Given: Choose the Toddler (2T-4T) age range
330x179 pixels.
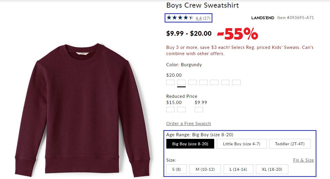Looking at the screenshot, I should [290, 144].
